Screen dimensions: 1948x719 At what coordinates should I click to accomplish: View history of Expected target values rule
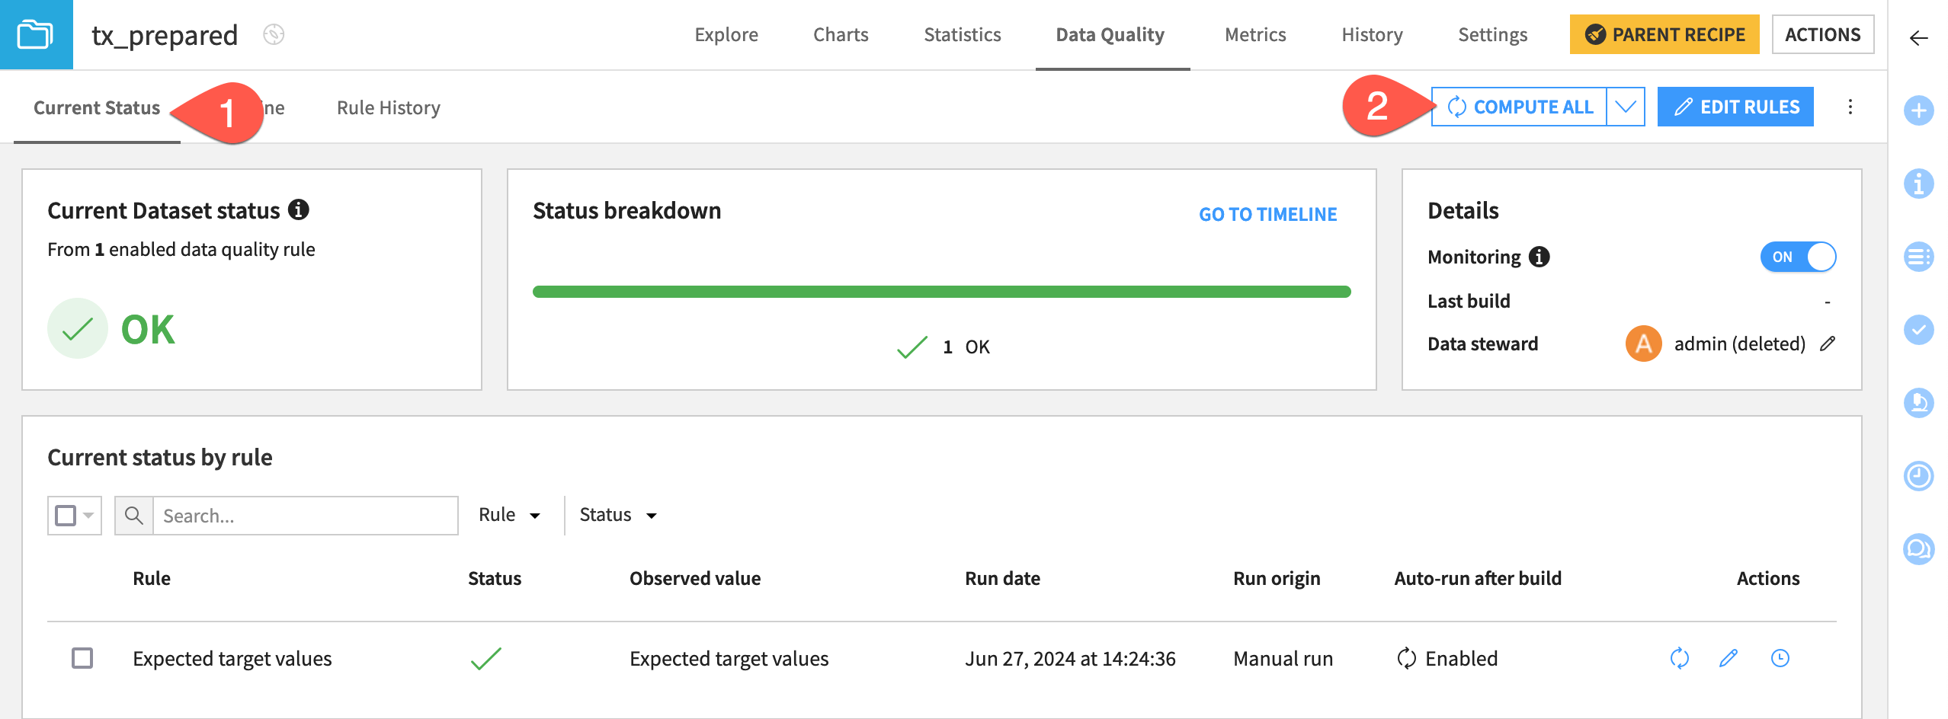click(x=1780, y=658)
